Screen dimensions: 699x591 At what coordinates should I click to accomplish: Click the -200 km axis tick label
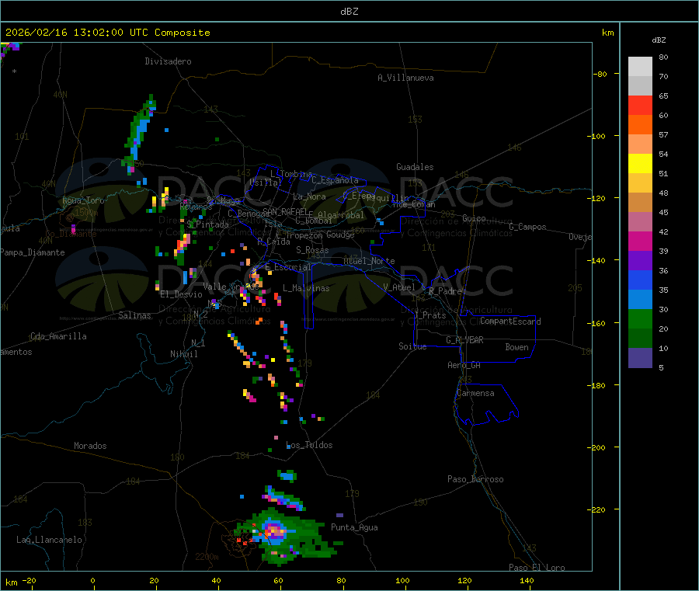point(597,447)
